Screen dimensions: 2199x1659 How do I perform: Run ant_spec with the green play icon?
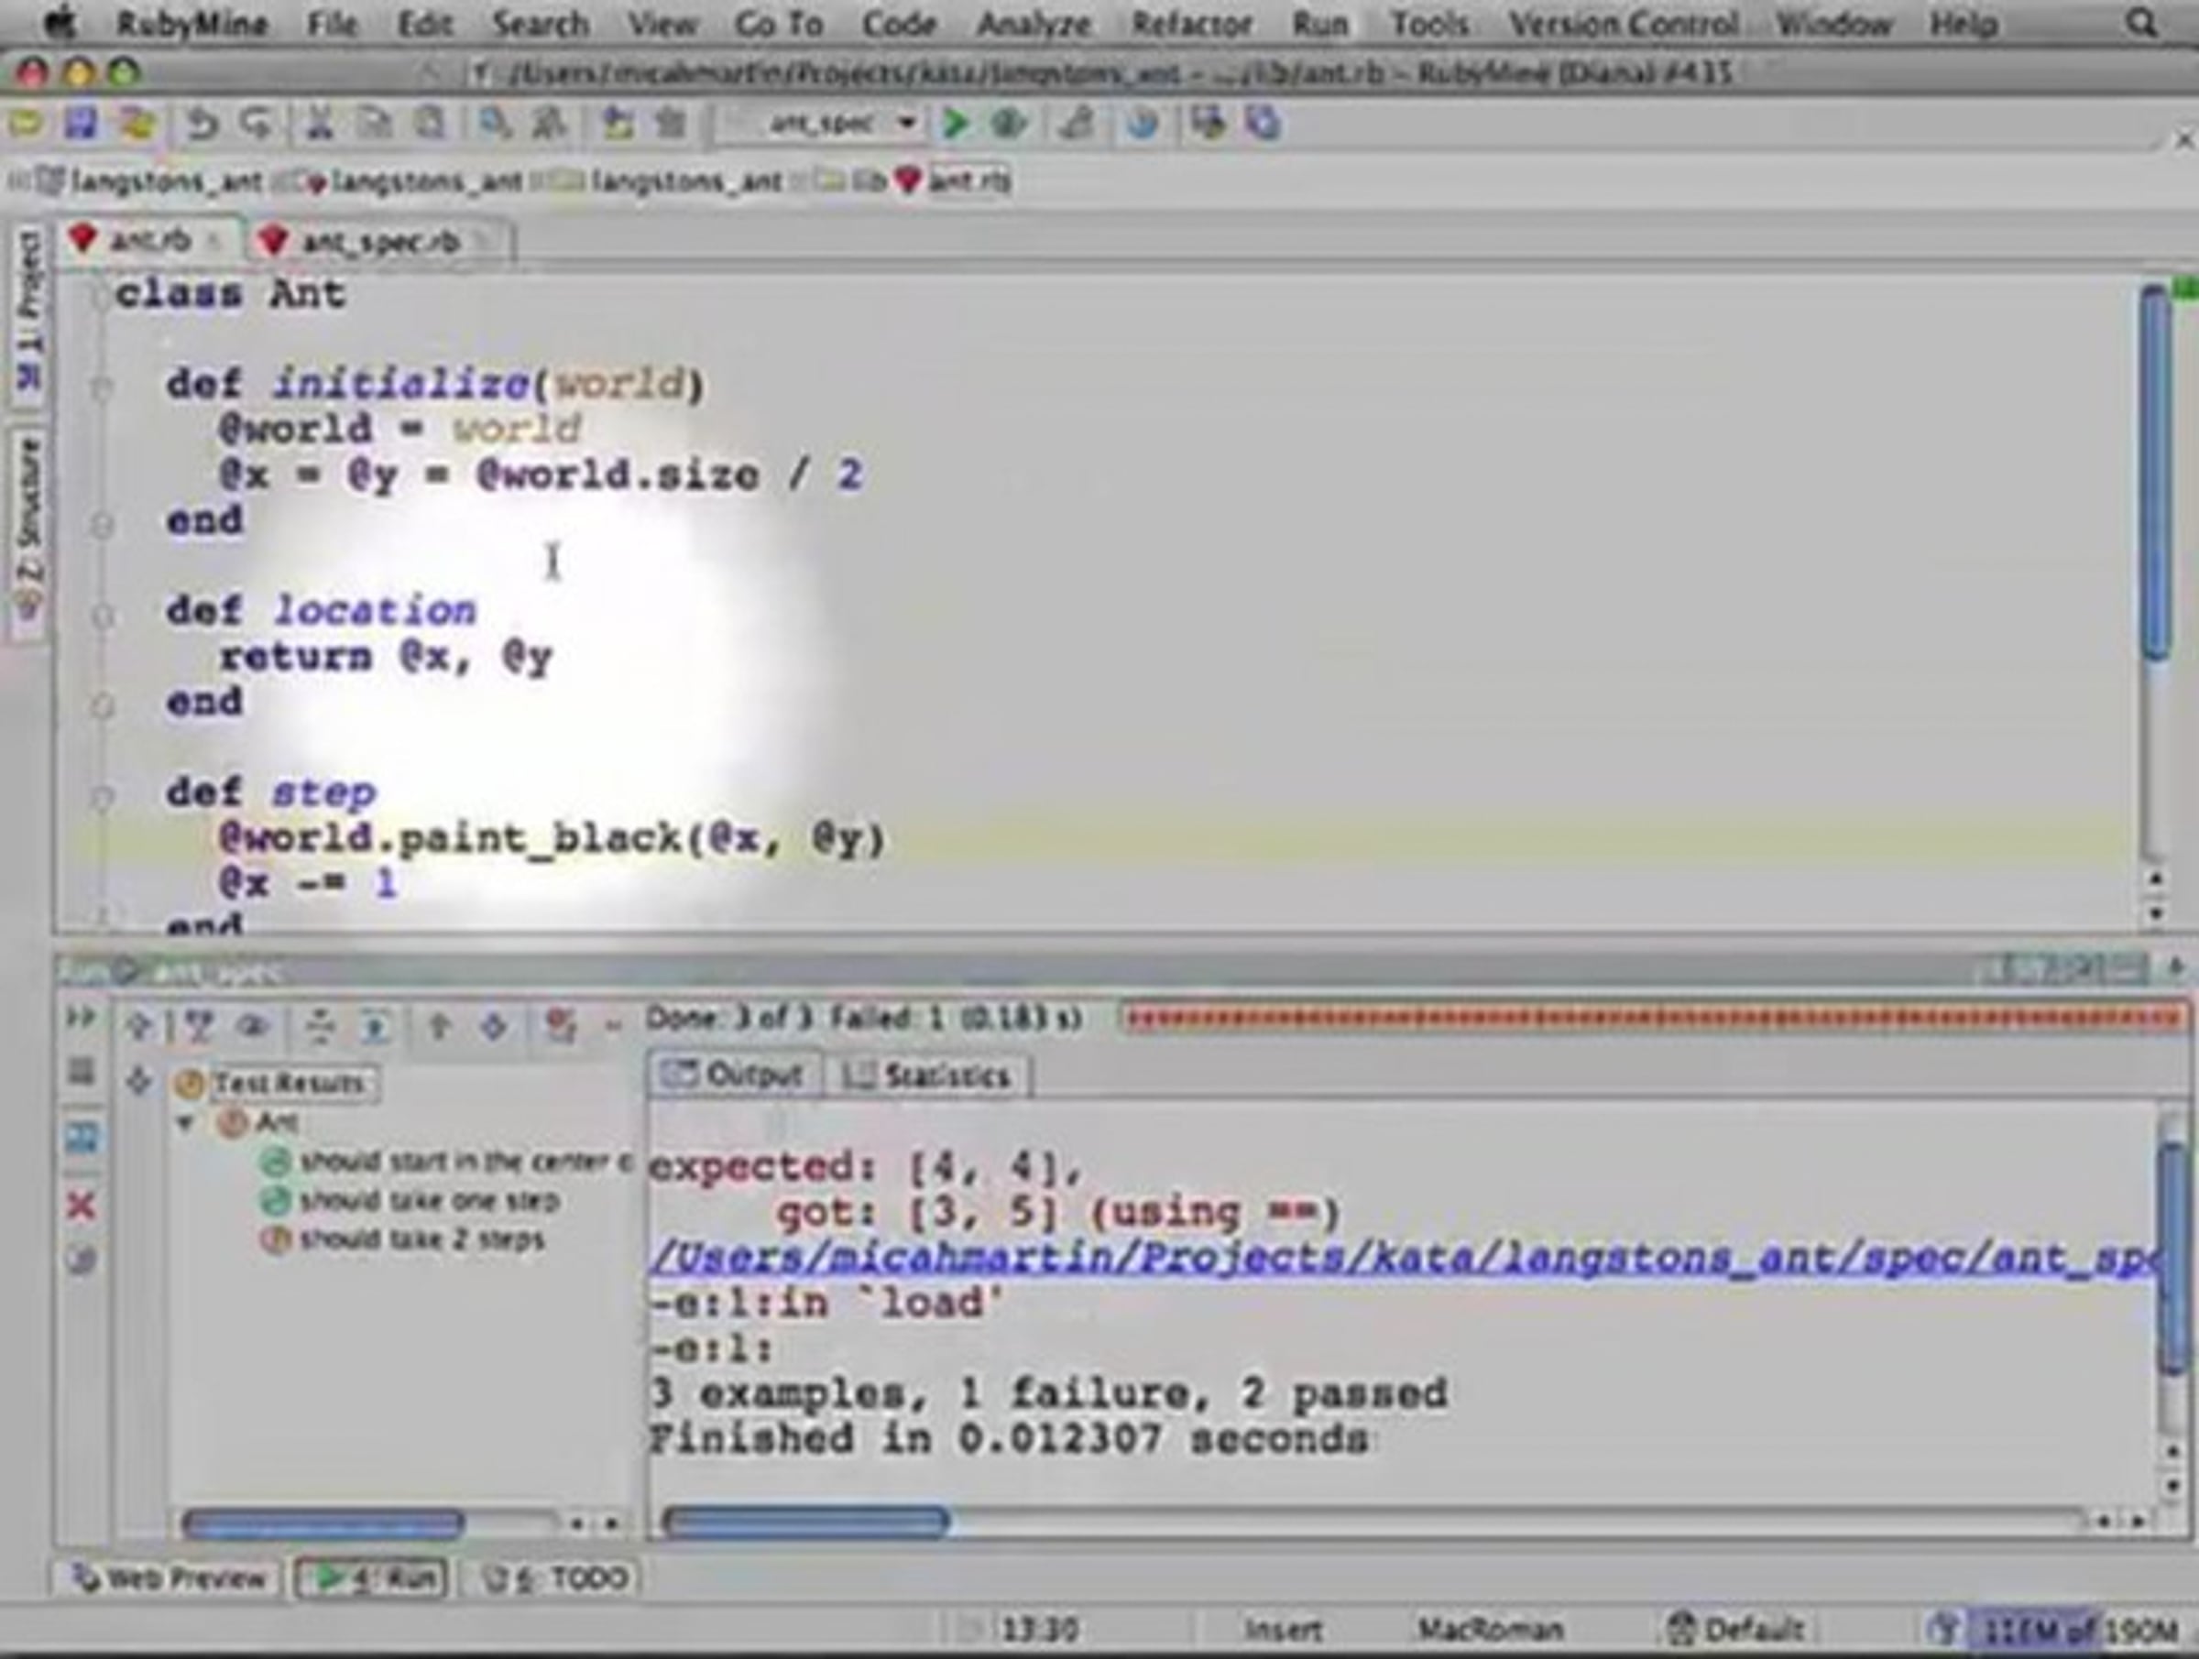(x=956, y=124)
